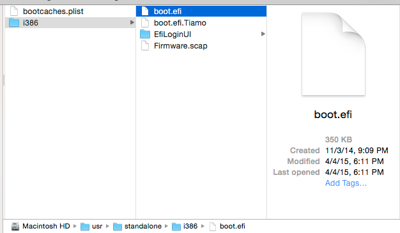Click the column divider handle on left edge
The width and height of the screenshot is (400, 233).
point(4,80)
